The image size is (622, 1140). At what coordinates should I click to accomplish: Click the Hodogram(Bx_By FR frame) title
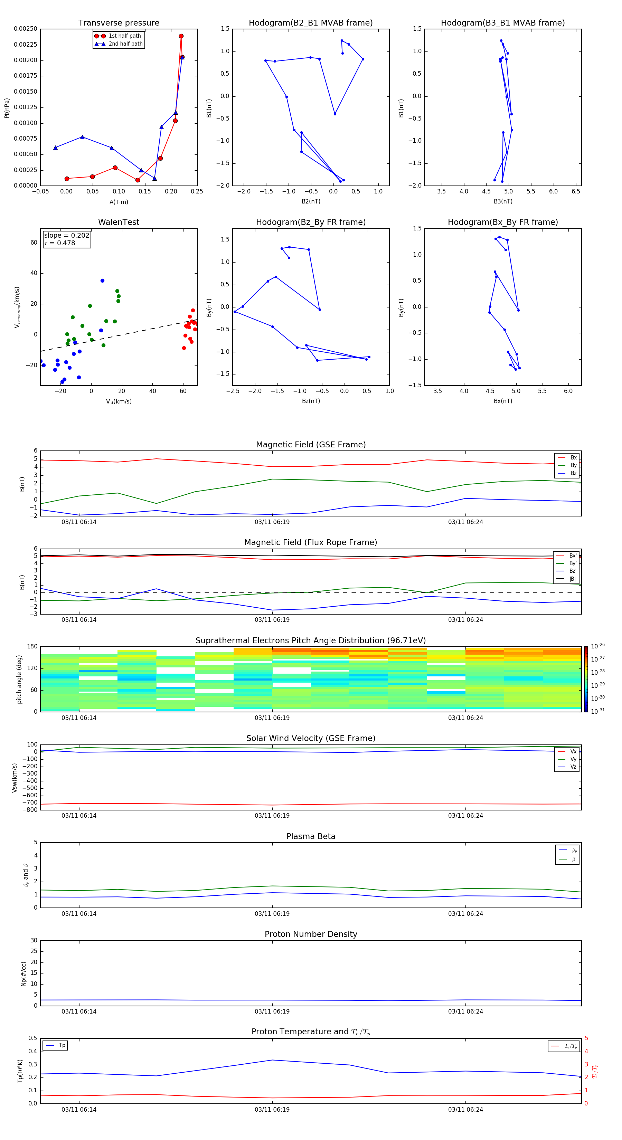(502, 222)
